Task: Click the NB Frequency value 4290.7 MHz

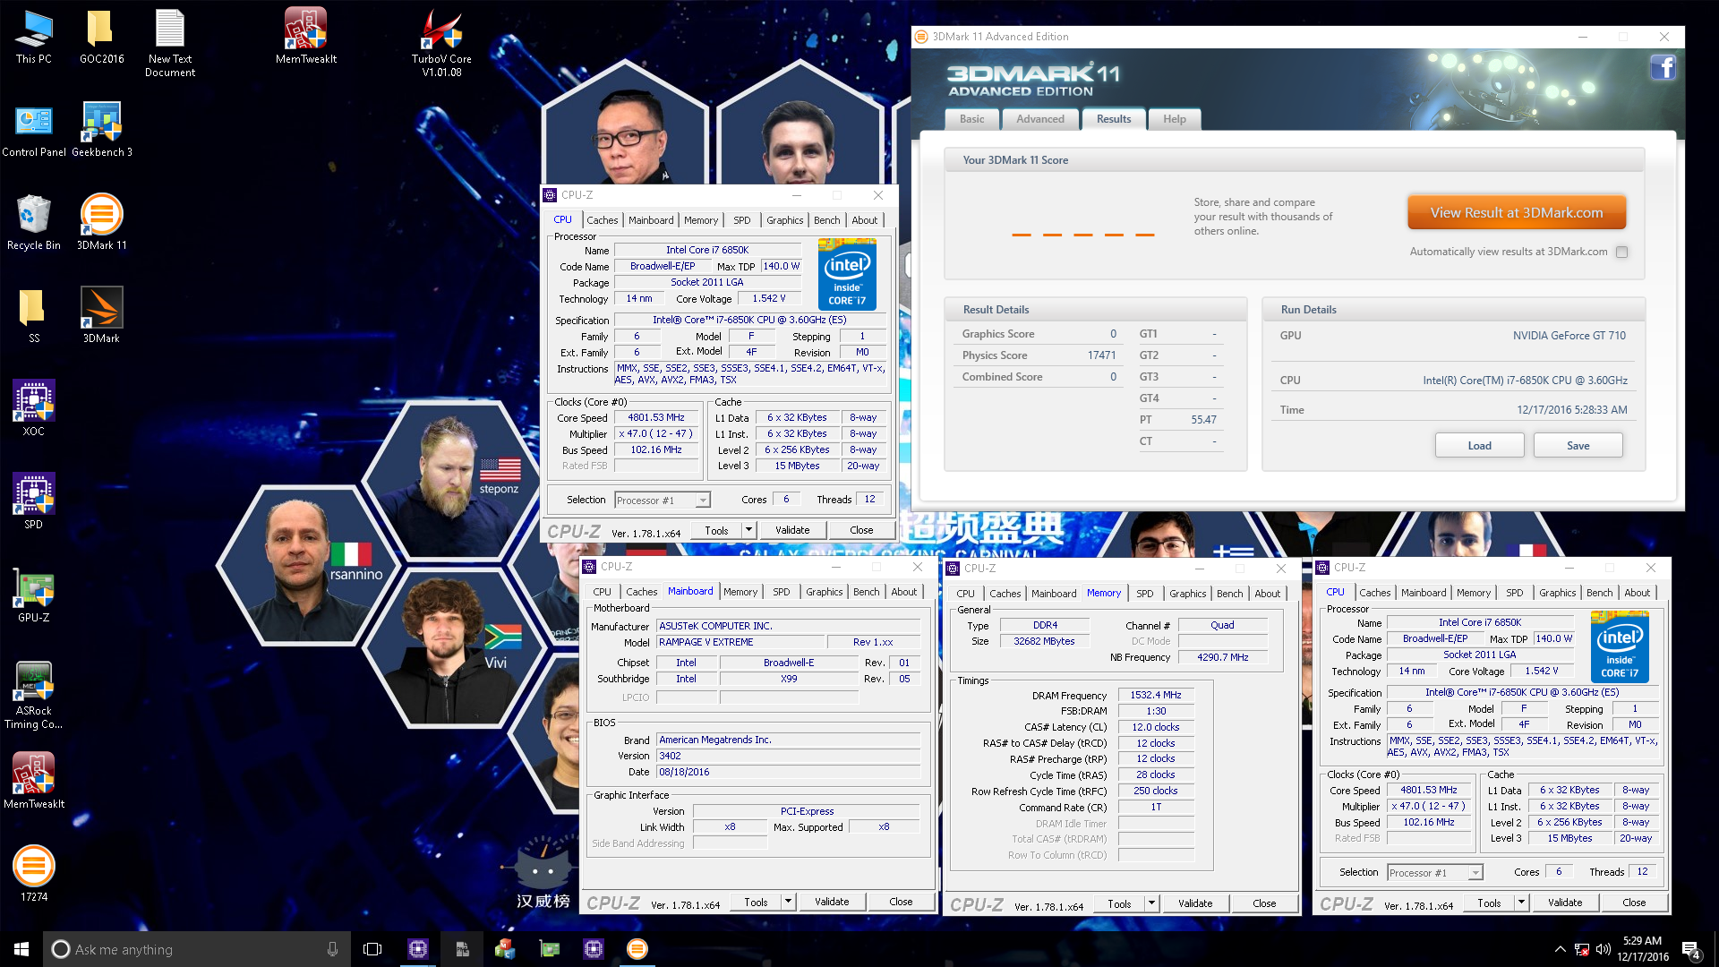Action: (1223, 657)
